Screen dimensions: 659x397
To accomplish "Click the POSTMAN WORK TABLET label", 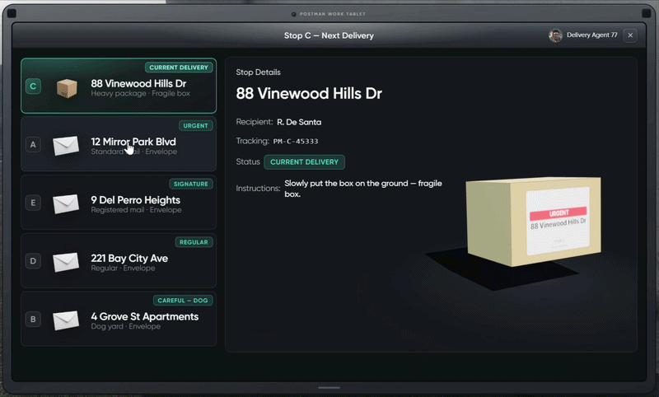I will coord(333,14).
